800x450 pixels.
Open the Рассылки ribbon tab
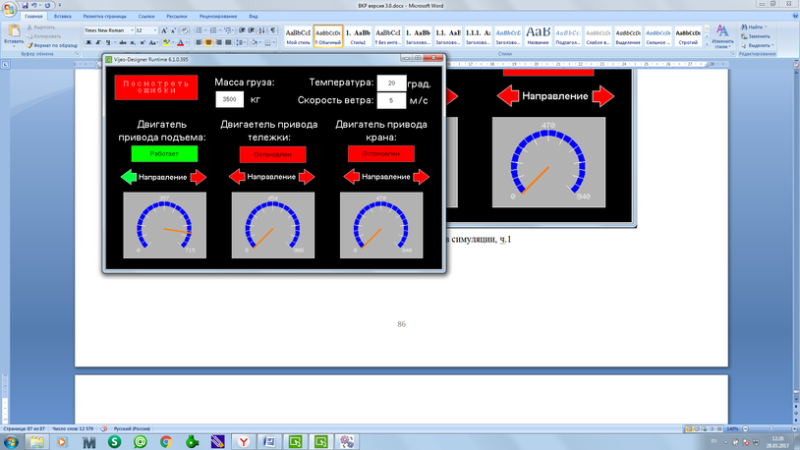[177, 17]
